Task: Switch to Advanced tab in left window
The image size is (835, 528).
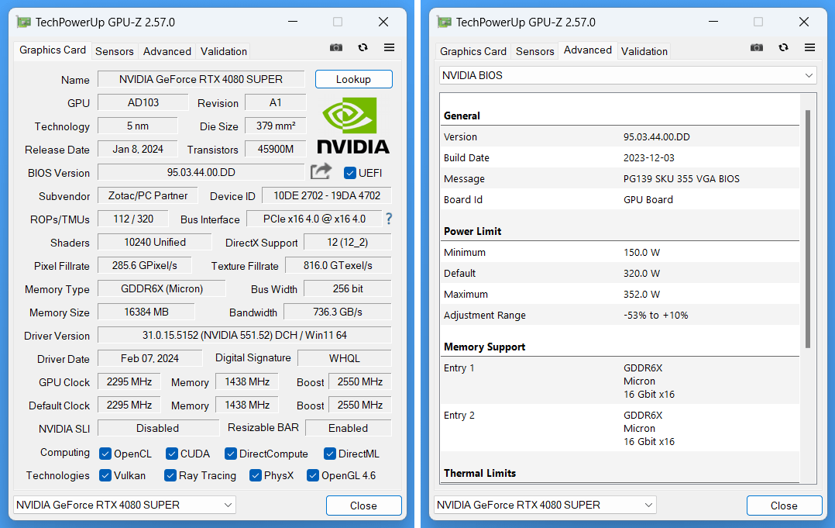Action: pos(167,51)
